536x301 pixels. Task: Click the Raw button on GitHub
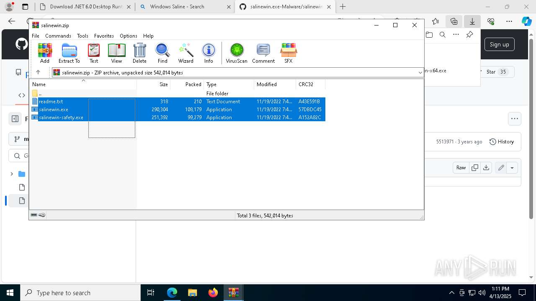click(x=461, y=168)
